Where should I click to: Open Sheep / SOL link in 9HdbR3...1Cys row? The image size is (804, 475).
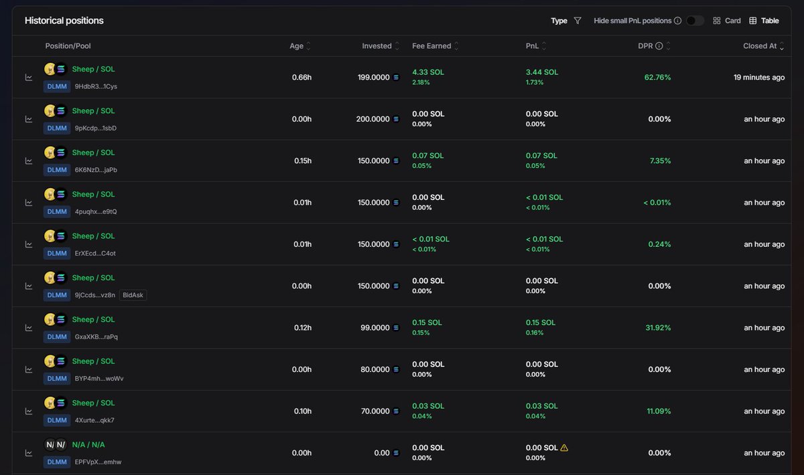tap(93, 69)
